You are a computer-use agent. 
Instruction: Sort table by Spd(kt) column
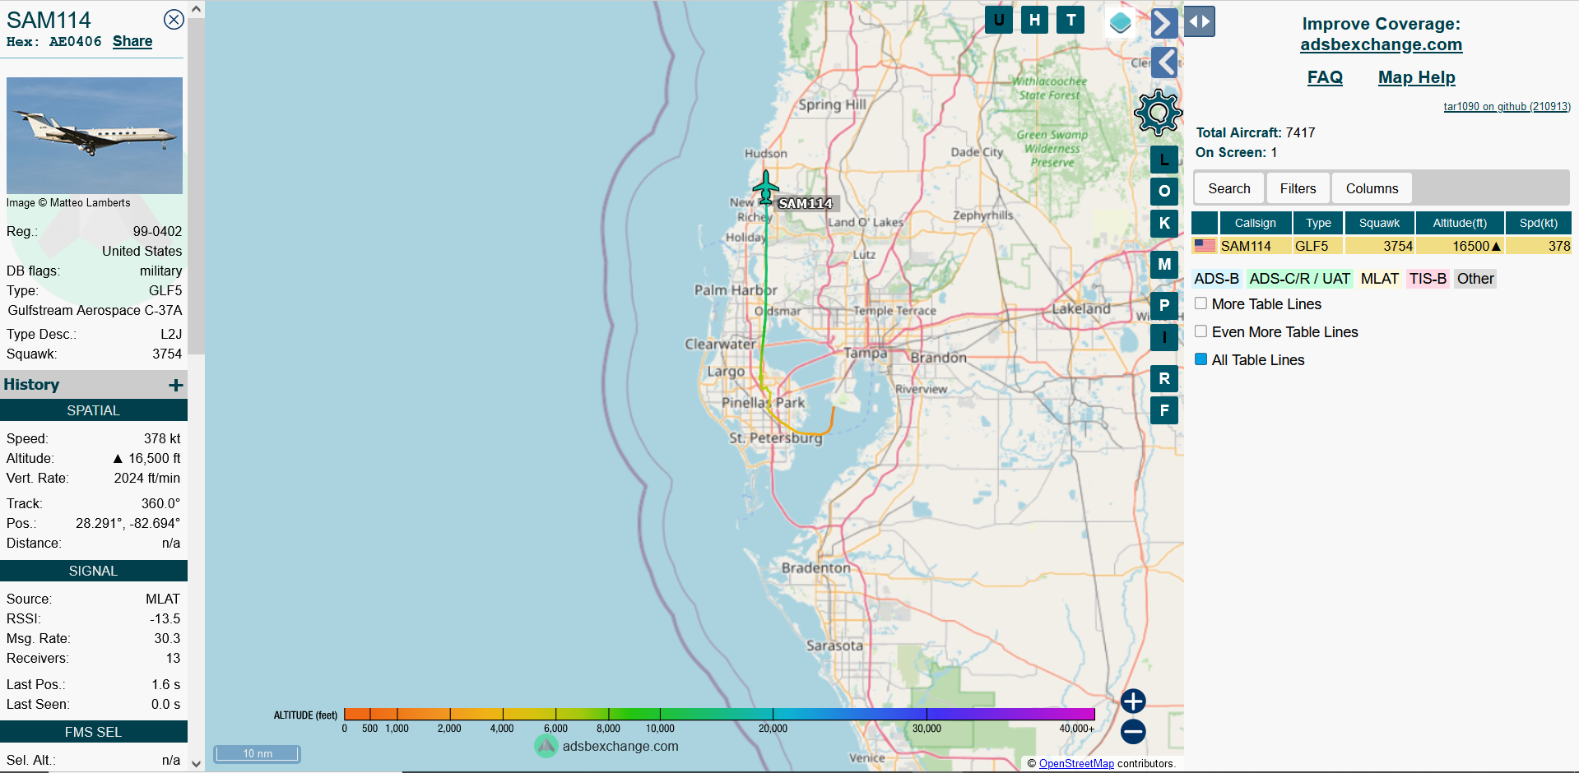1538,223
